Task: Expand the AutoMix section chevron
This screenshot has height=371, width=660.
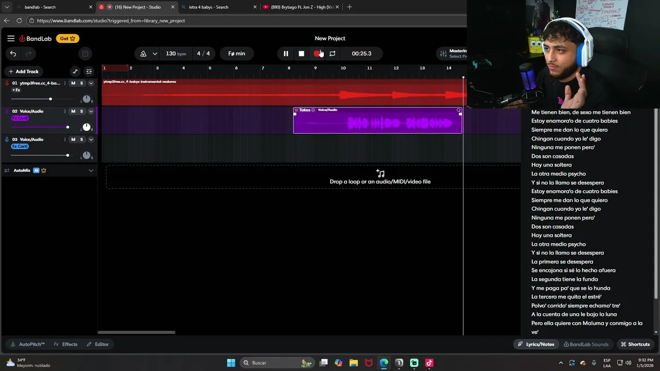Action: pyautogui.click(x=91, y=171)
